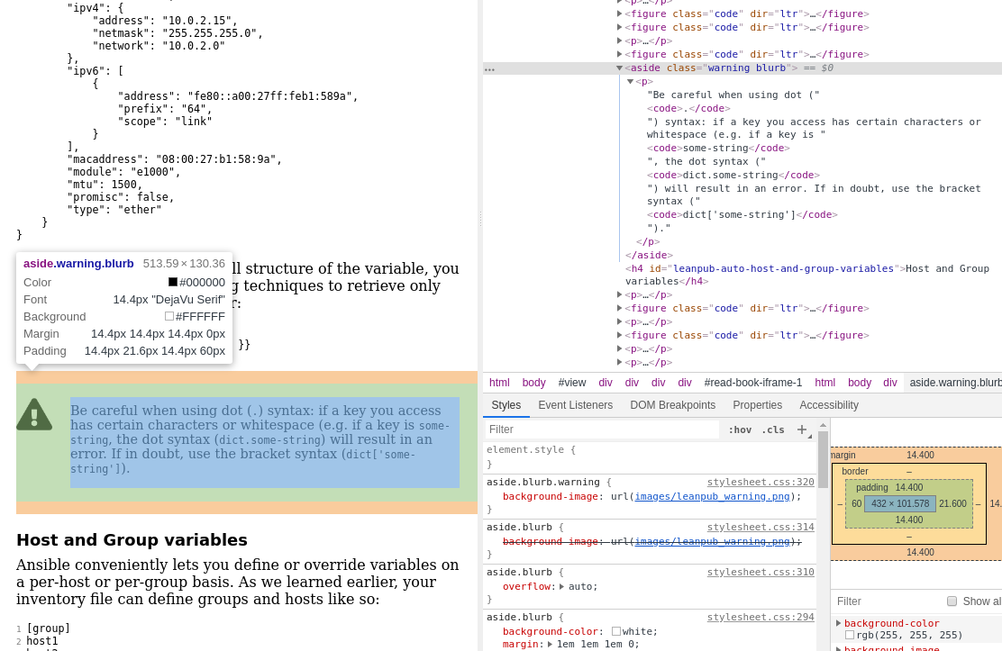This screenshot has width=1002, height=651.
Task: Click the images/leanpub_warning.png link
Action: (x=712, y=496)
